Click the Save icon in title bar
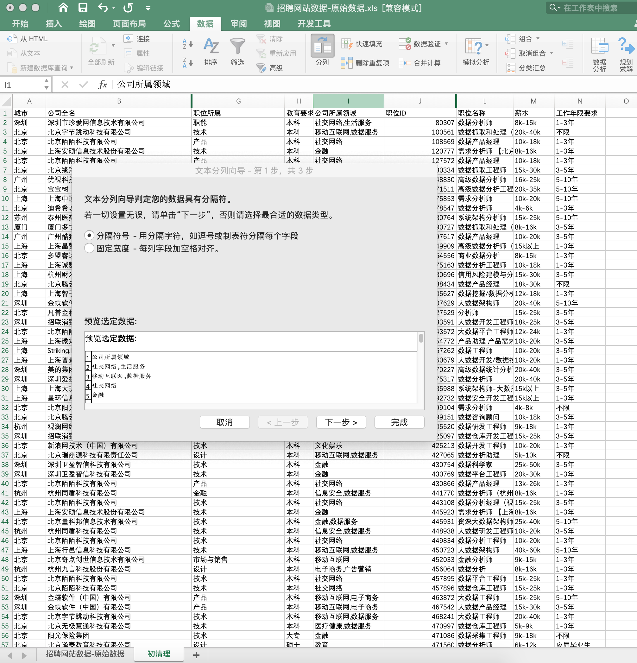The width and height of the screenshot is (637, 663). coord(83,8)
